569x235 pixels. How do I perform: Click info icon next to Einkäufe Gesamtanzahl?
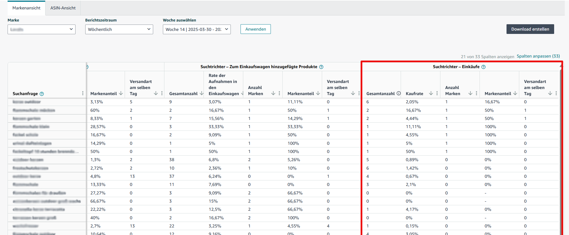pos(399,93)
